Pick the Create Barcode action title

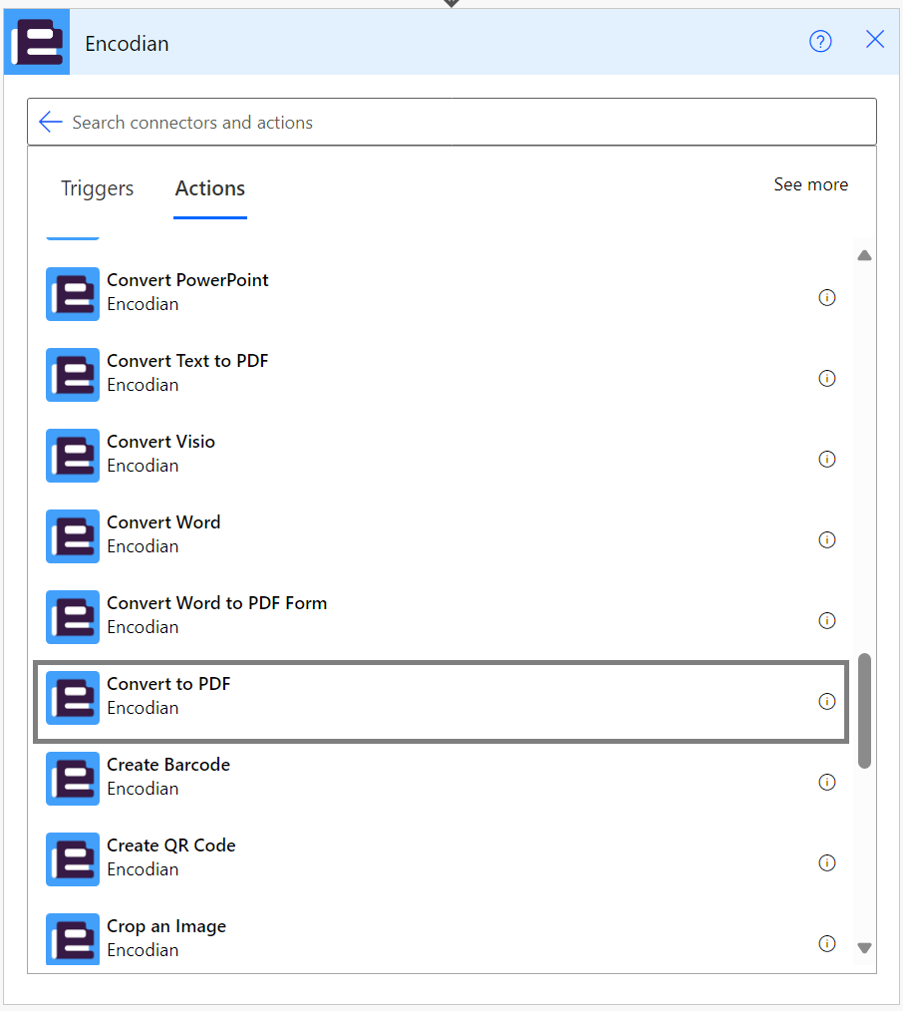[x=168, y=764]
